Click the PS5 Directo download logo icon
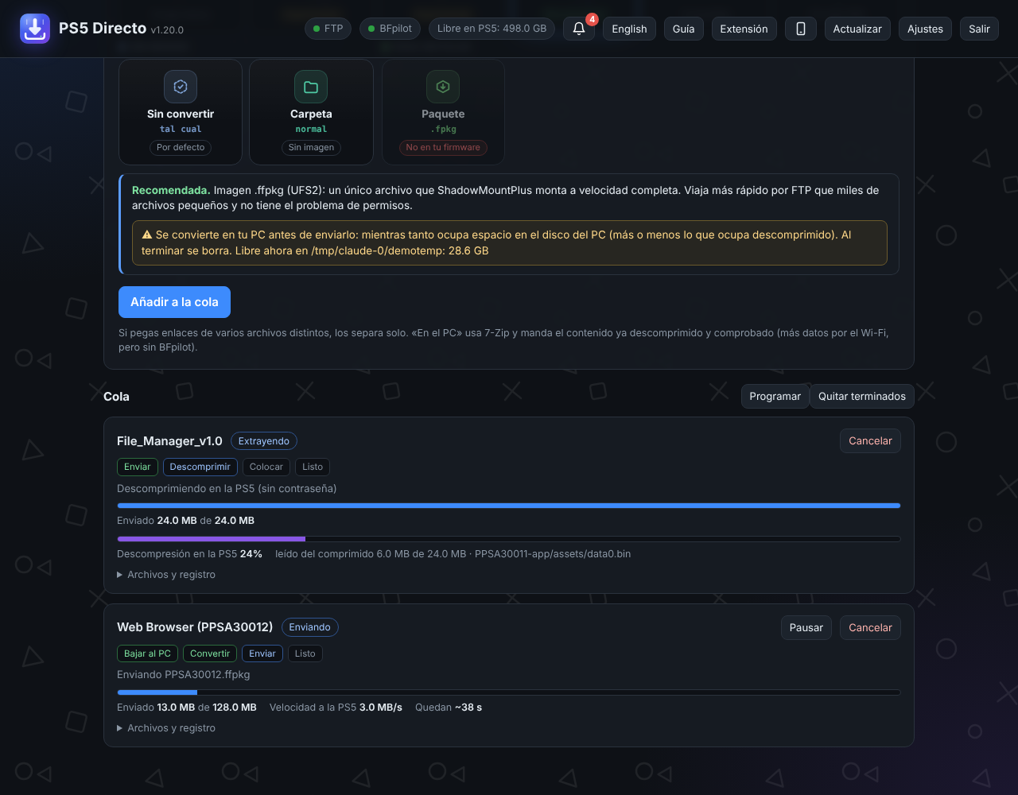 tap(34, 29)
